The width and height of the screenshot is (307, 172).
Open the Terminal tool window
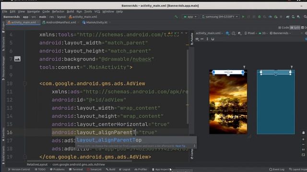(76, 170)
